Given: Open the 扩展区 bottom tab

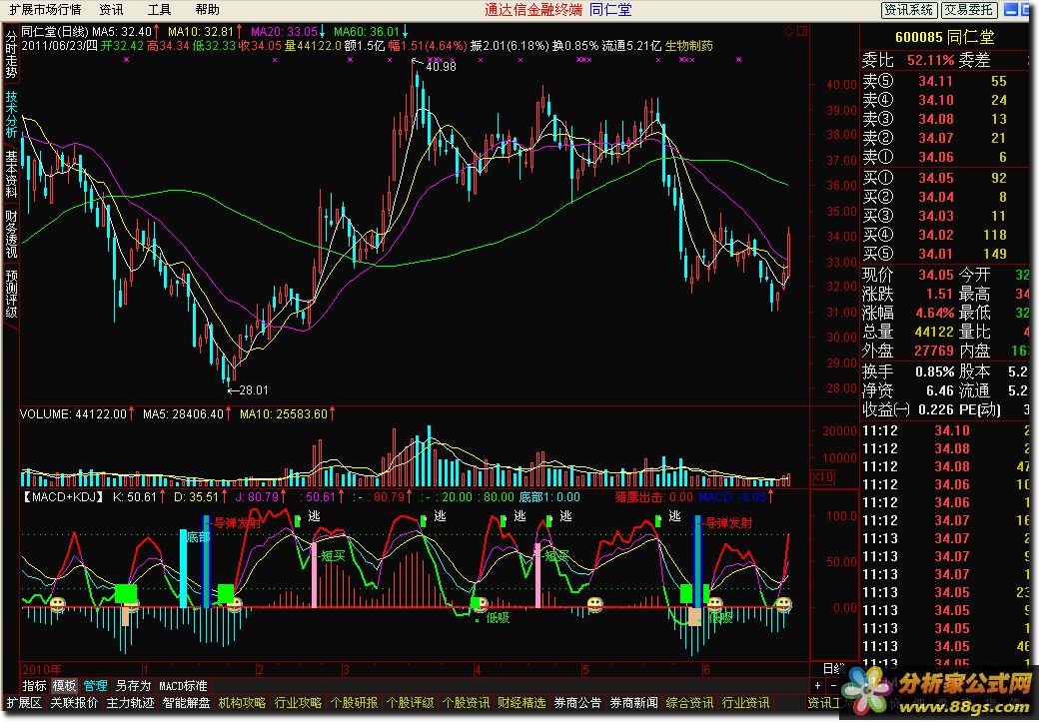Looking at the screenshot, I should pyautogui.click(x=25, y=703).
